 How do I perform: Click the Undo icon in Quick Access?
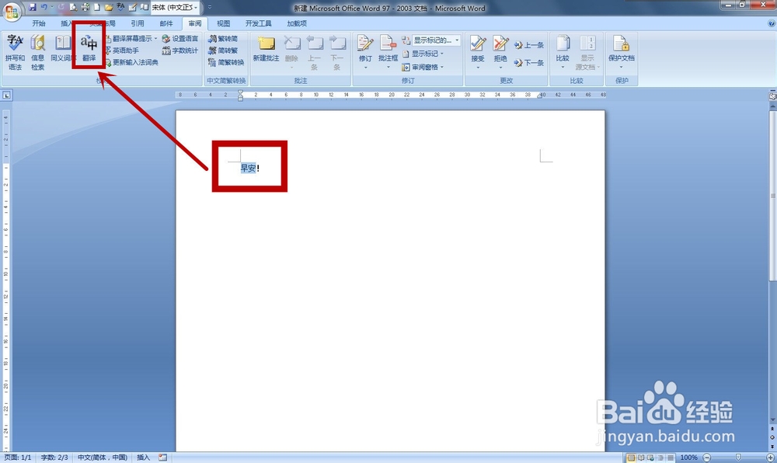coord(44,8)
